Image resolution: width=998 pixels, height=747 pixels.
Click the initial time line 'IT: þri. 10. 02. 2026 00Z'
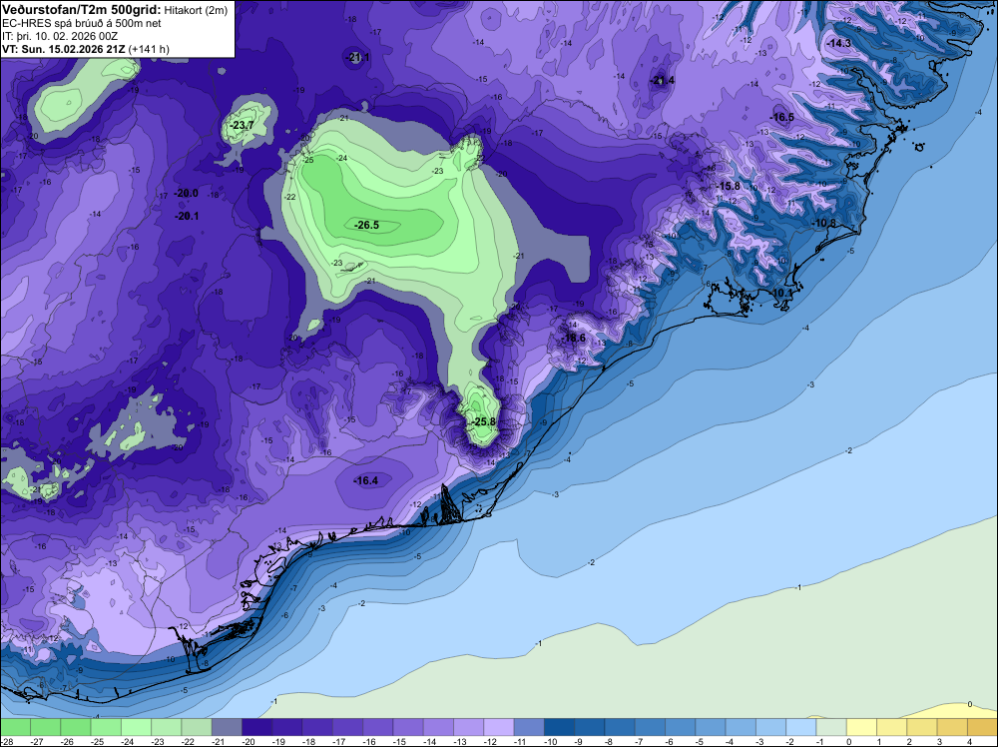(x=60, y=36)
